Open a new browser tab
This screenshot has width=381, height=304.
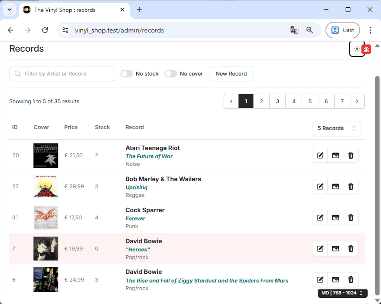coord(140,10)
